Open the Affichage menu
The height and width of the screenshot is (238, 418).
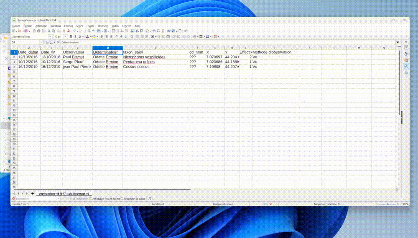pos(41,26)
